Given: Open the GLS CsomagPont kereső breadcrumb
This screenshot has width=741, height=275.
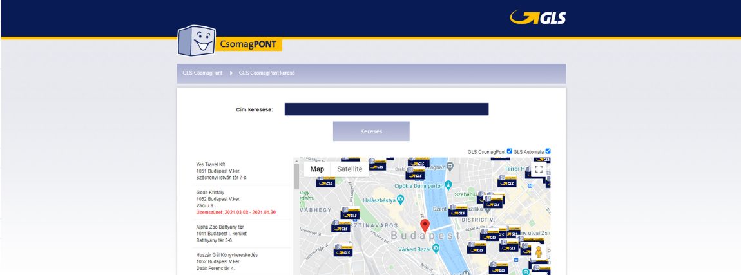Looking at the screenshot, I should pos(267,73).
